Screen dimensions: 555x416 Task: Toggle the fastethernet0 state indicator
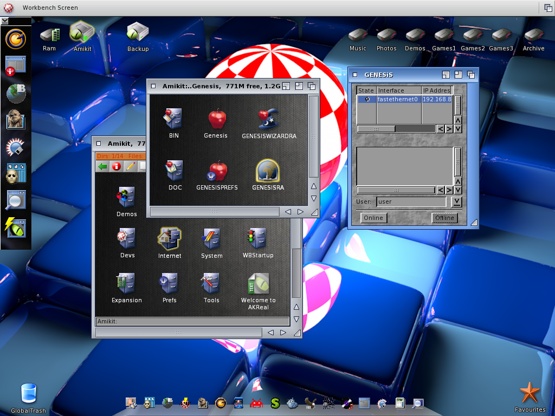point(367,100)
